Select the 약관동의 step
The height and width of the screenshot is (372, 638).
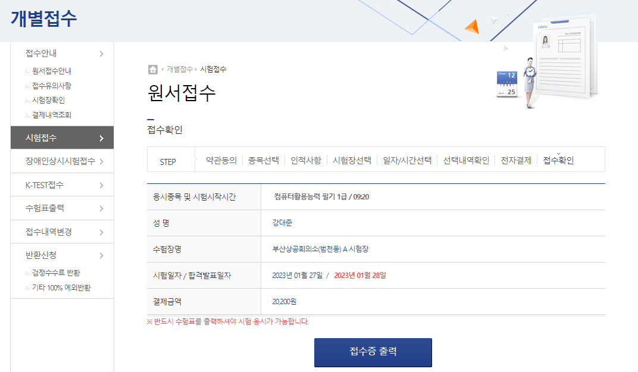tap(221, 160)
